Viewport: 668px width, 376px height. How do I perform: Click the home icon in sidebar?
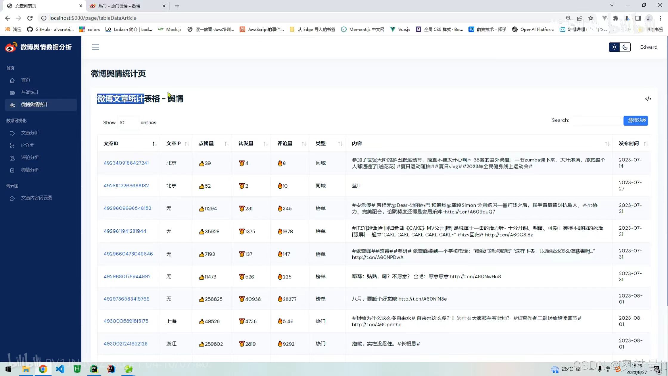click(x=12, y=80)
